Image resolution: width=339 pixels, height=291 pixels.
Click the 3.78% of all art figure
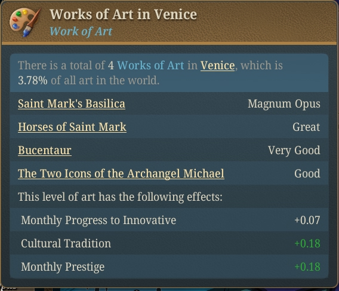pyautogui.click(x=33, y=80)
